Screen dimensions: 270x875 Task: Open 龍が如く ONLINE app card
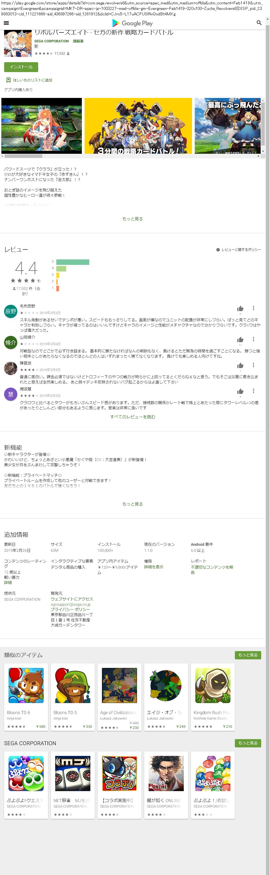pyautogui.click(x=166, y=785)
